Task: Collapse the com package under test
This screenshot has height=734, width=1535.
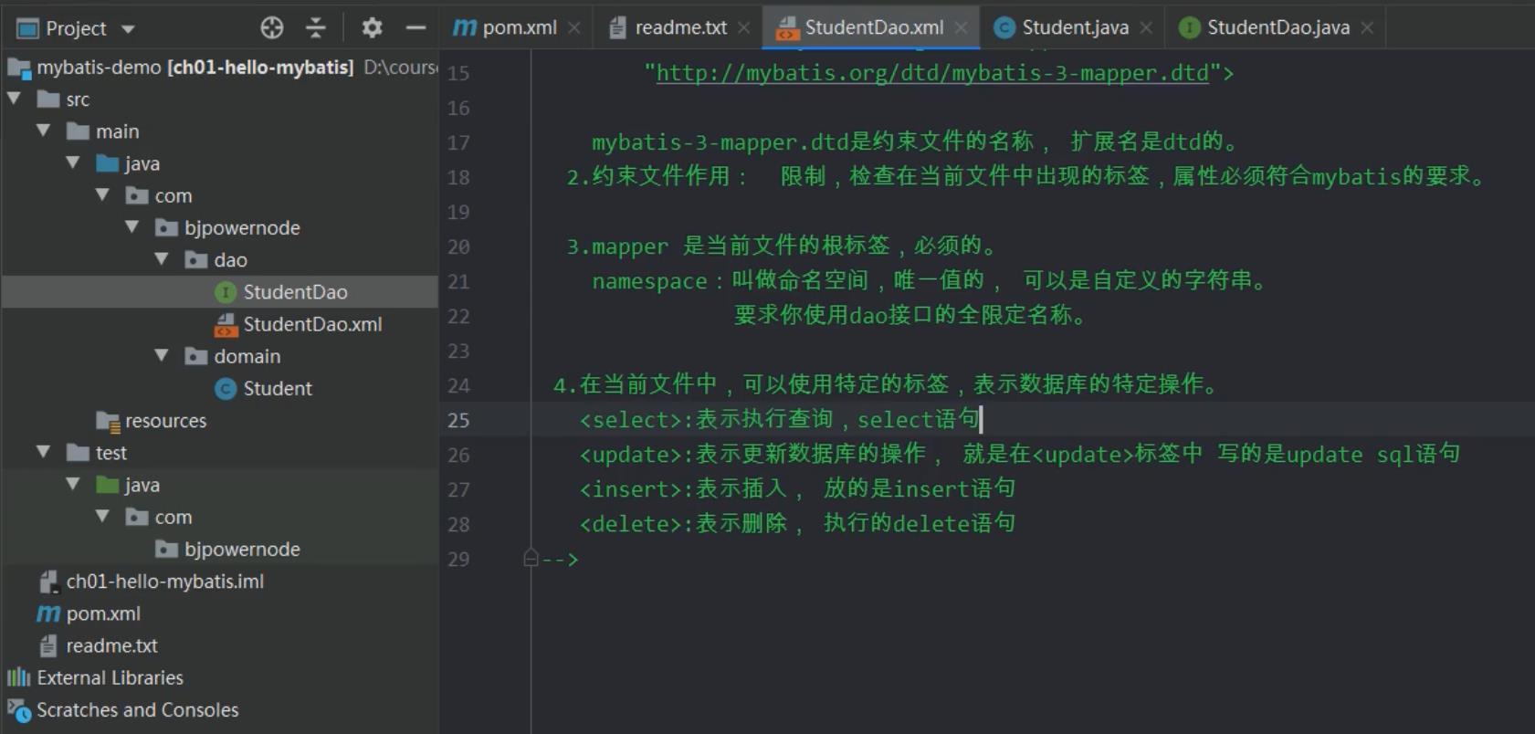Action: (103, 516)
